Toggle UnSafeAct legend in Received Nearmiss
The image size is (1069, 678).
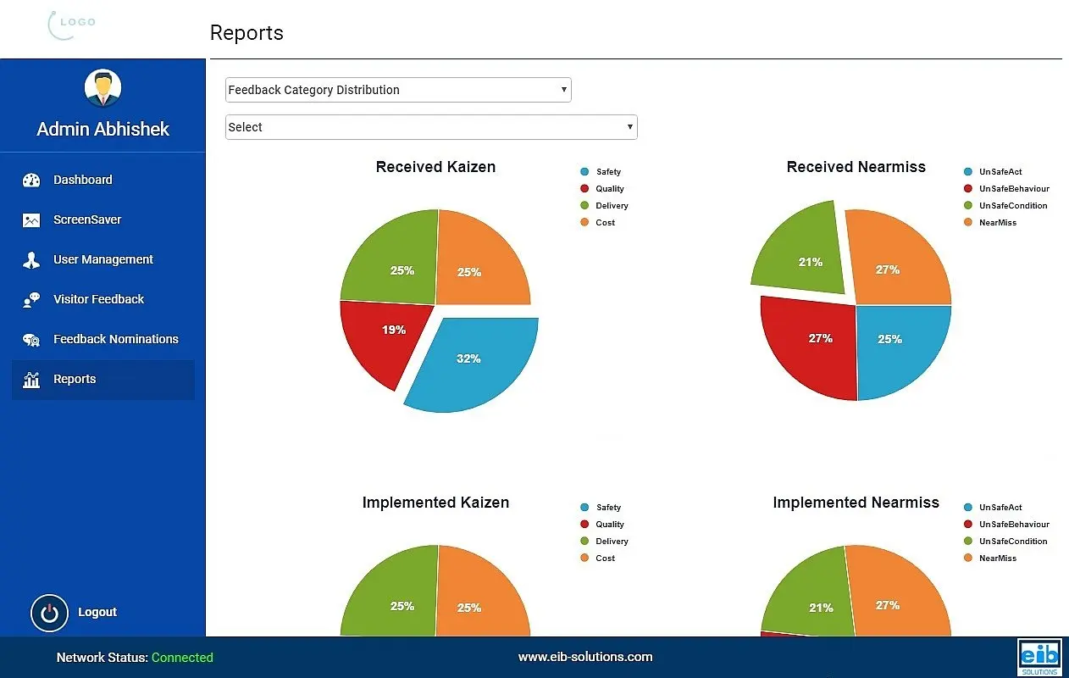993,172
